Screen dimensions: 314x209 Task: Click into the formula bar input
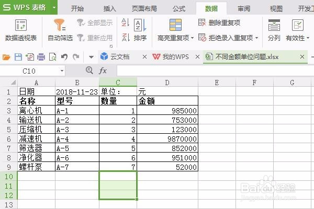[215, 71]
